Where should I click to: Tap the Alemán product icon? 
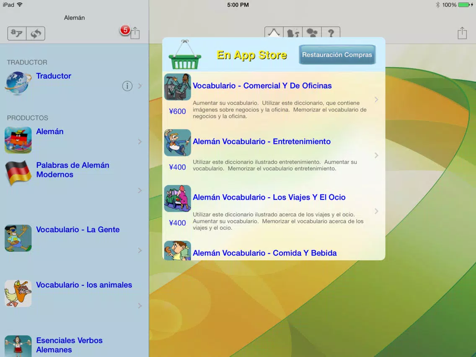[x=18, y=140]
